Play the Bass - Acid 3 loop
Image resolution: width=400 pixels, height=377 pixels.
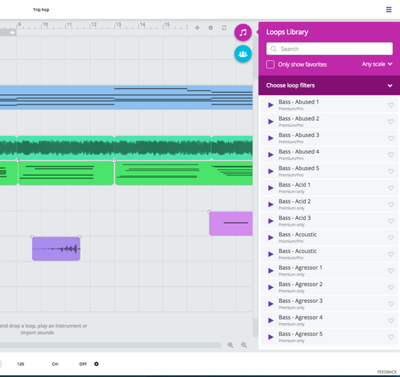pyautogui.click(x=270, y=221)
